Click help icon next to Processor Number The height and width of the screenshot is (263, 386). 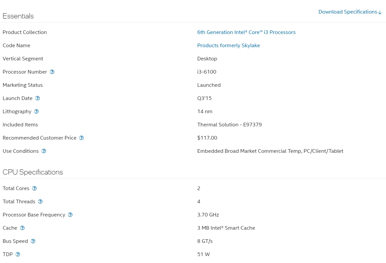pos(52,72)
